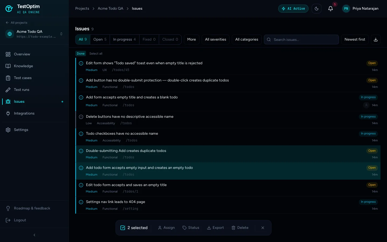Open Priya Natarajan user menu

(360, 9)
